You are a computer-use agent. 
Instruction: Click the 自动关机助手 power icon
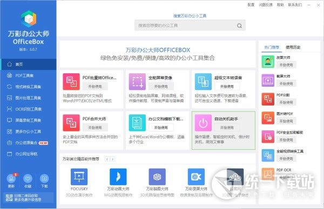(203, 123)
